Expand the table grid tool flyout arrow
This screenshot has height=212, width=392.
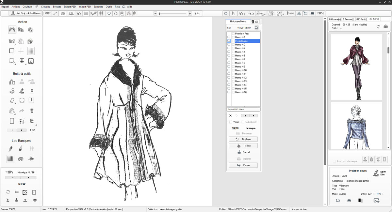point(25,63)
